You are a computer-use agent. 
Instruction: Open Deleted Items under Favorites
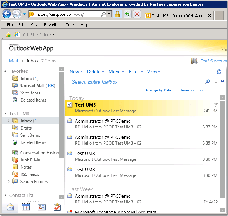click(33, 100)
